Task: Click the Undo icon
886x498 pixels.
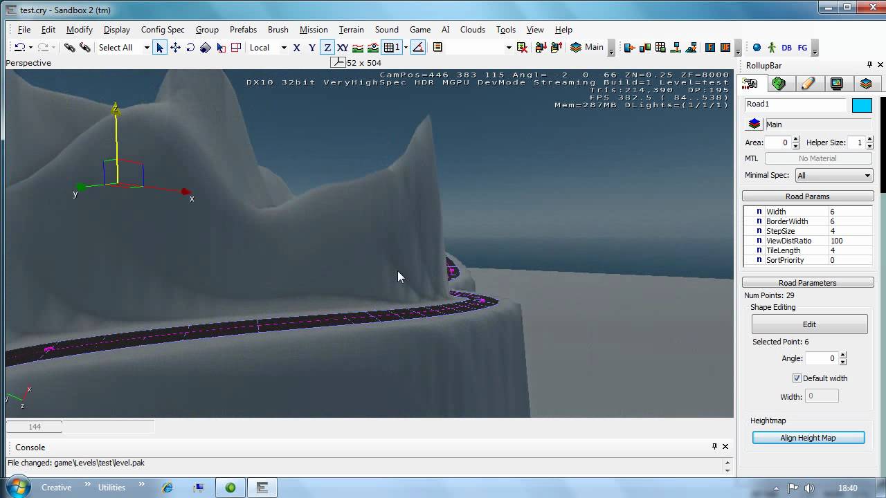Action: (19, 47)
